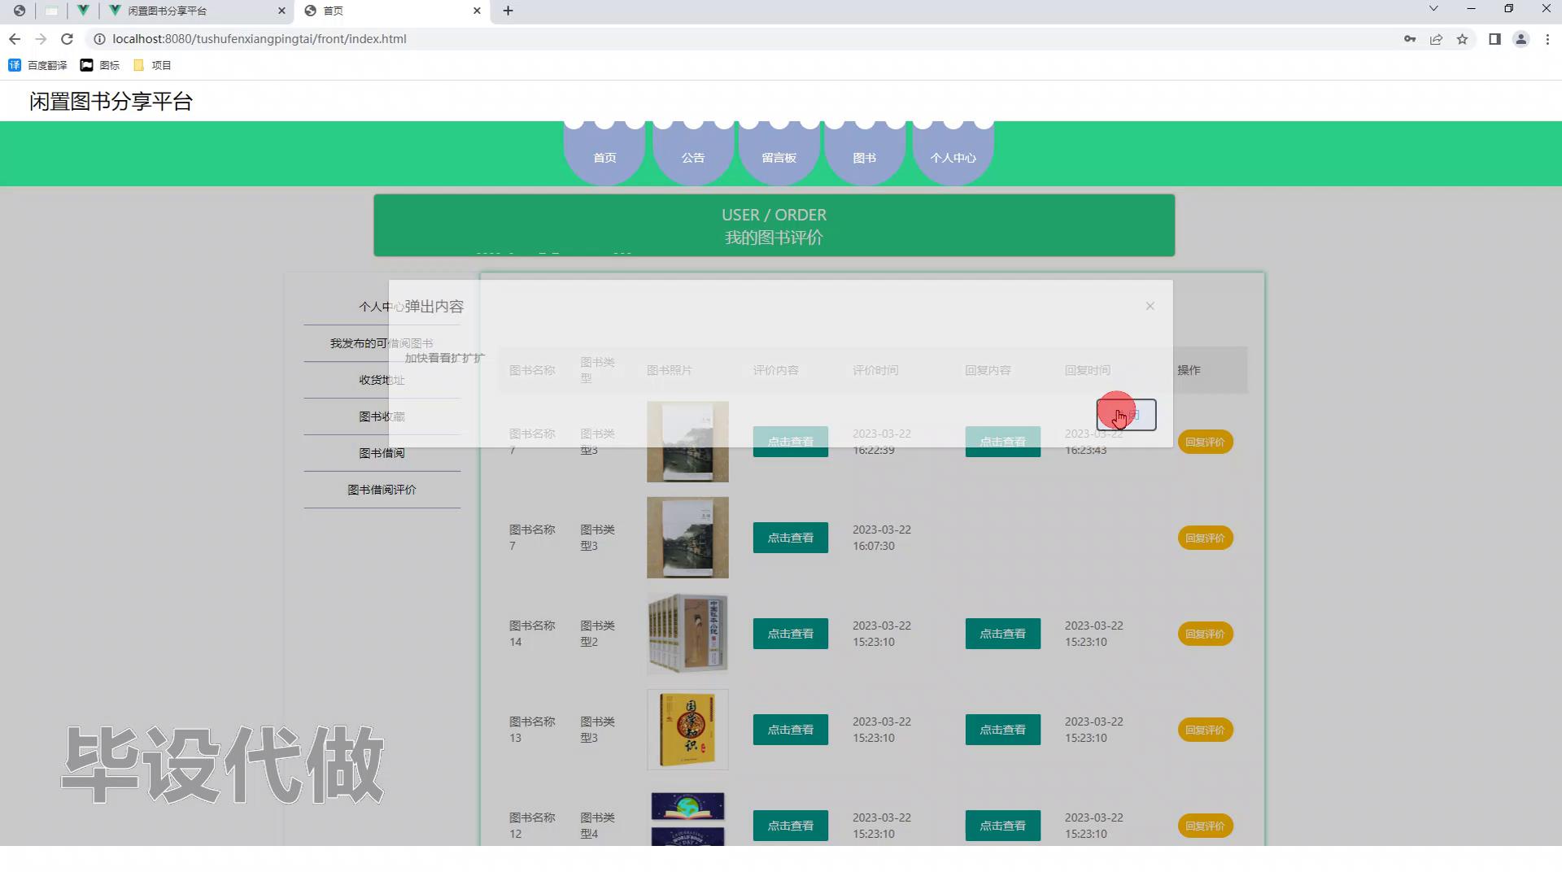This screenshot has width=1562, height=872.
Task: Click the 闲置图书分享平台 site title
Action: pos(111,101)
